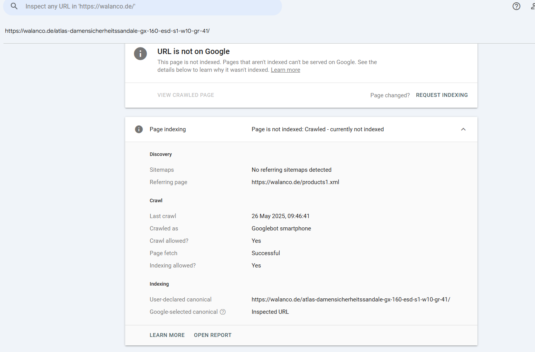Screen dimensions: 535x352
Task: Click the referring page products1.xml URL
Action: 296,182
